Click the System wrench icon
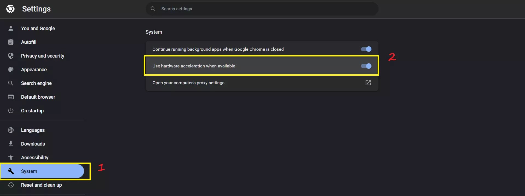The height and width of the screenshot is (196, 525). 10,171
